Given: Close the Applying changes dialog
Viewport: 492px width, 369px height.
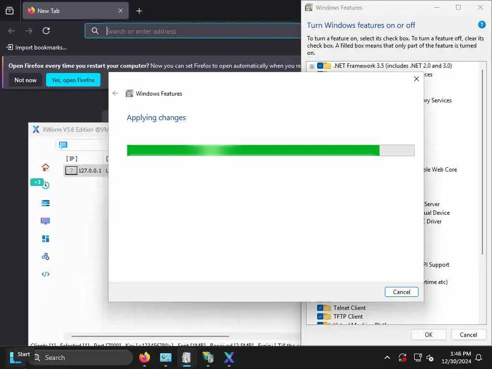Looking at the screenshot, I should click(x=417, y=79).
